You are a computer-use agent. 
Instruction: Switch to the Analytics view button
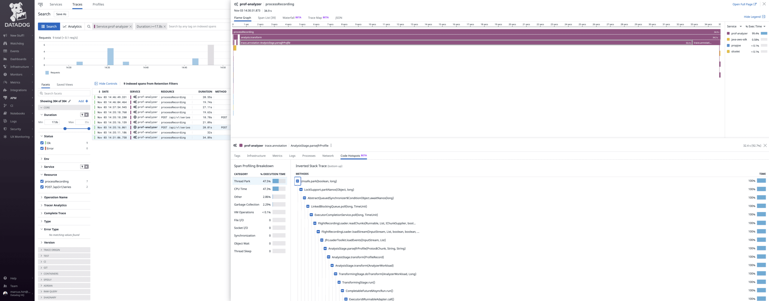tap(72, 26)
